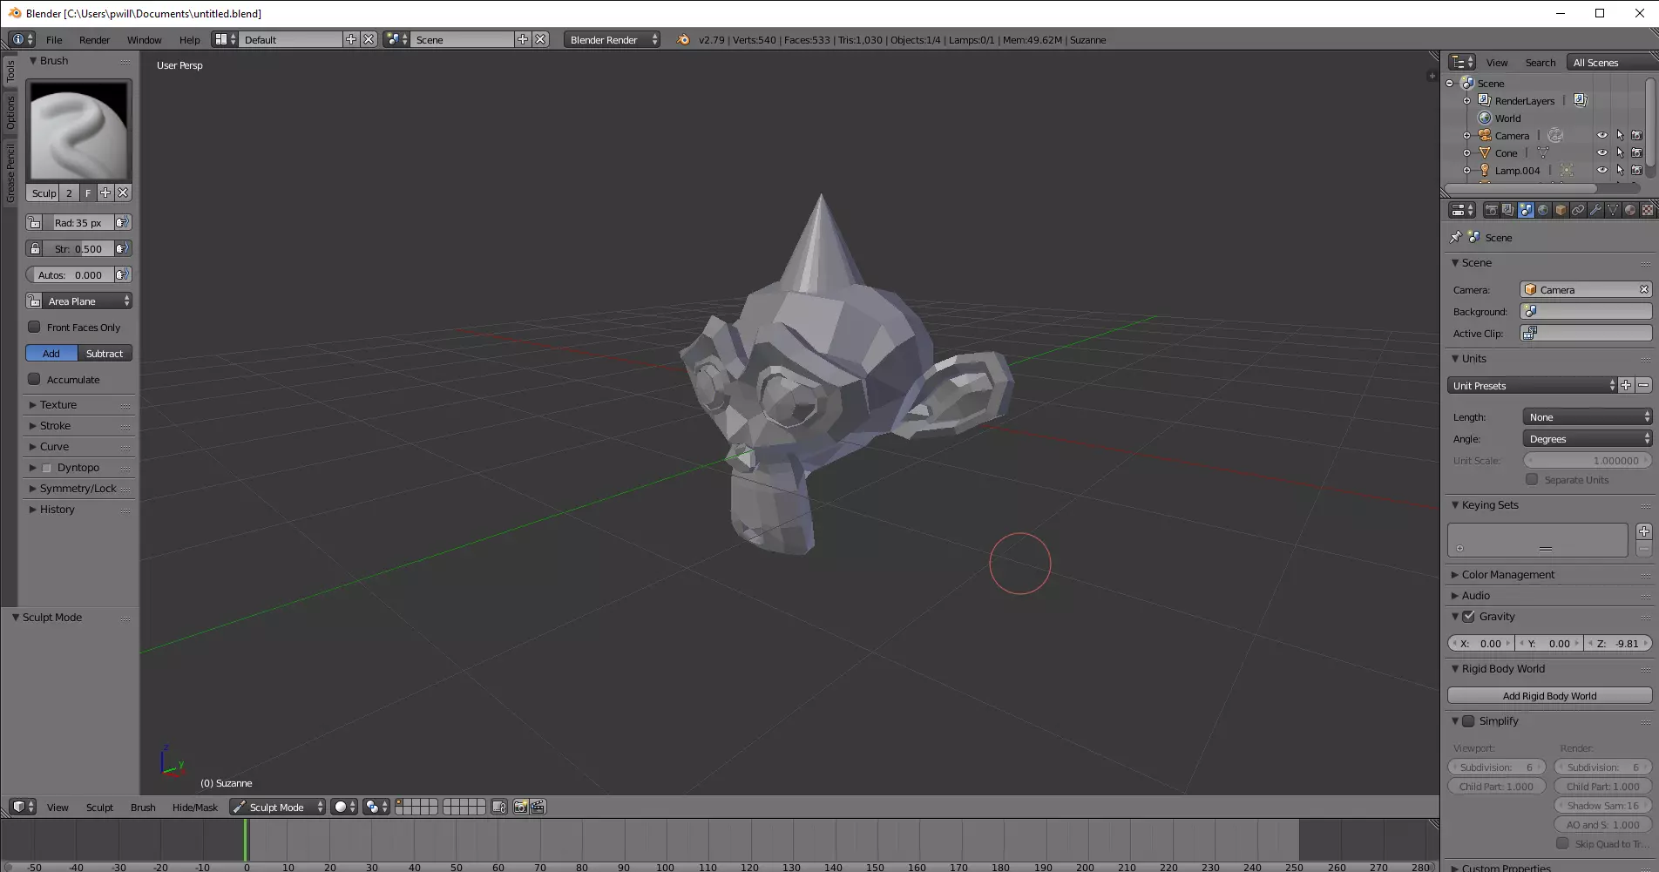Hide the Cone with its eye icon

[x=1601, y=152]
